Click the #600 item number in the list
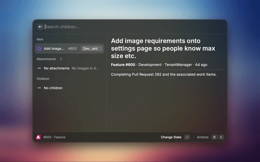 click(72, 49)
